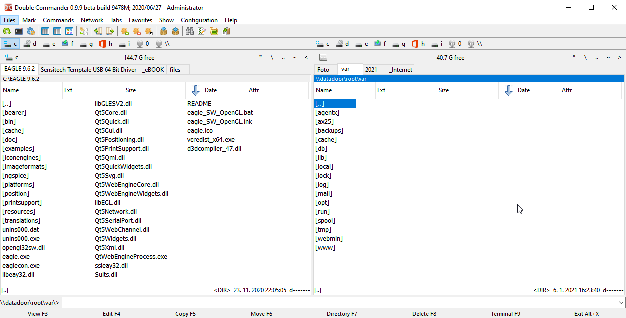The width and height of the screenshot is (626, 318).
Task: Click select group plus toolbar icon
Action: [125, 31]
